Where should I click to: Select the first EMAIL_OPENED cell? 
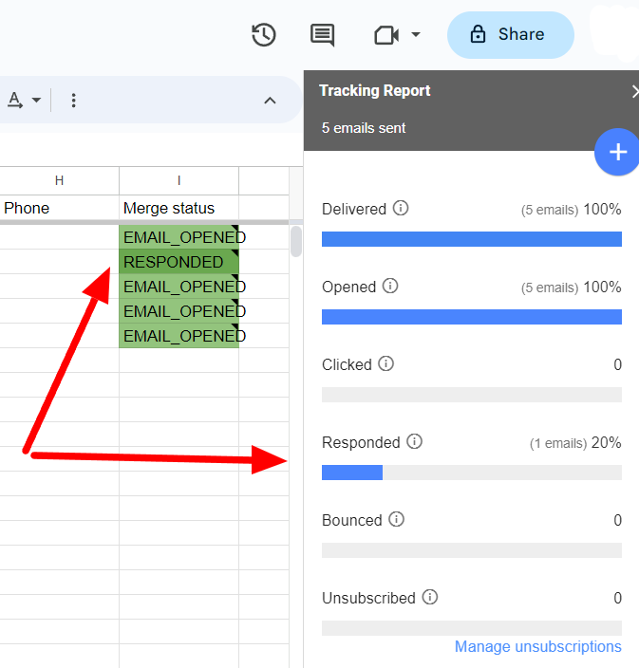[x=179, y=237]
